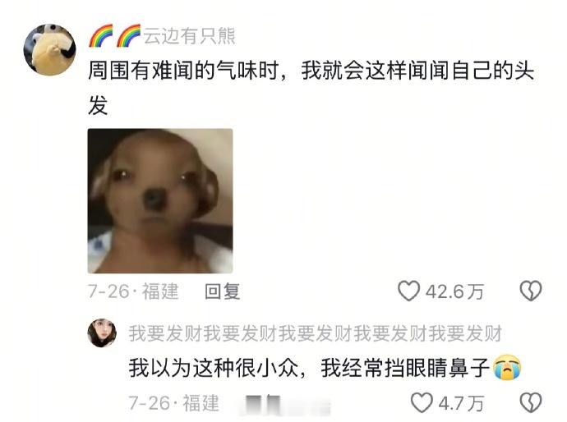Like the comment with 42.6万 likes
567x422 pixels.
click(408, 291)
